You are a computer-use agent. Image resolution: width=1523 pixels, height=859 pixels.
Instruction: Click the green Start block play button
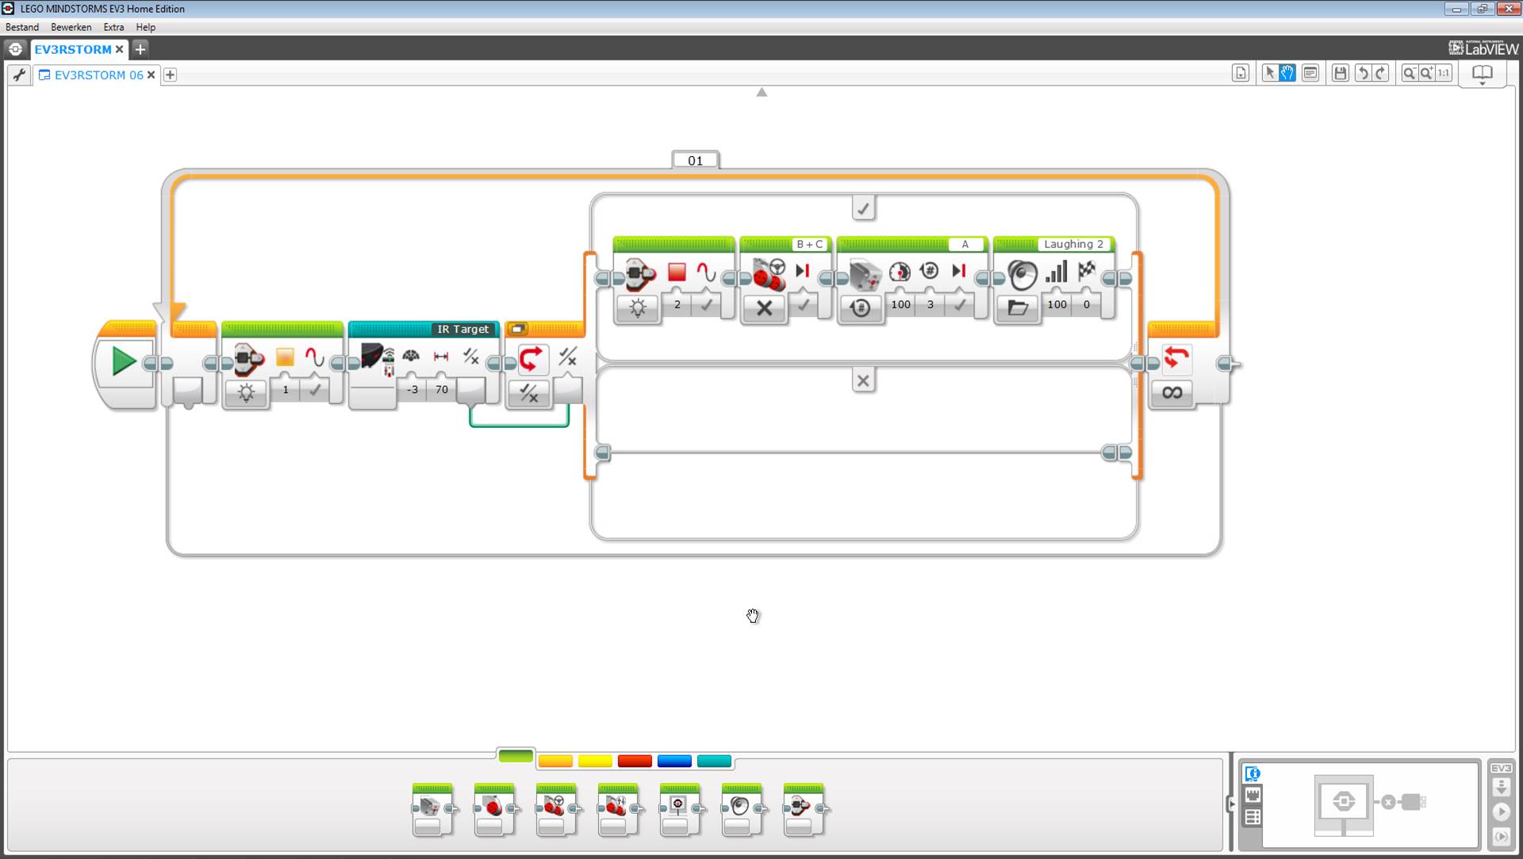click(124, 361)
